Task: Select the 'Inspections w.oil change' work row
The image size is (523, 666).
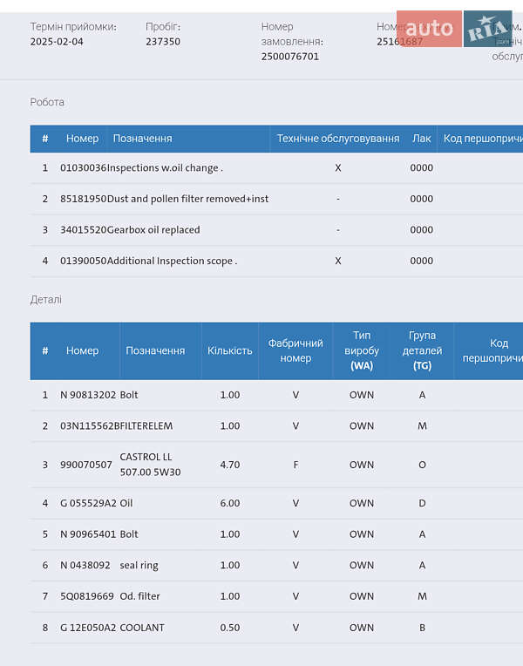Action: point(165,168)
